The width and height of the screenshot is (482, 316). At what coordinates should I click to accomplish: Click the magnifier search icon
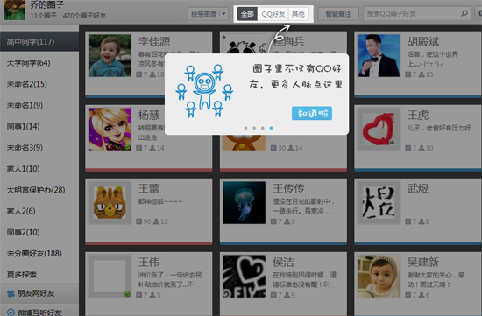pyautogui.click(x=464, y=13)
